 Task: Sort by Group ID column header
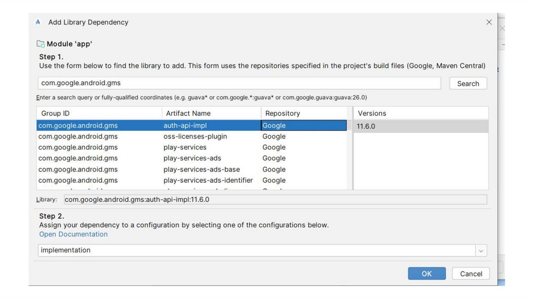coord(99,113)
